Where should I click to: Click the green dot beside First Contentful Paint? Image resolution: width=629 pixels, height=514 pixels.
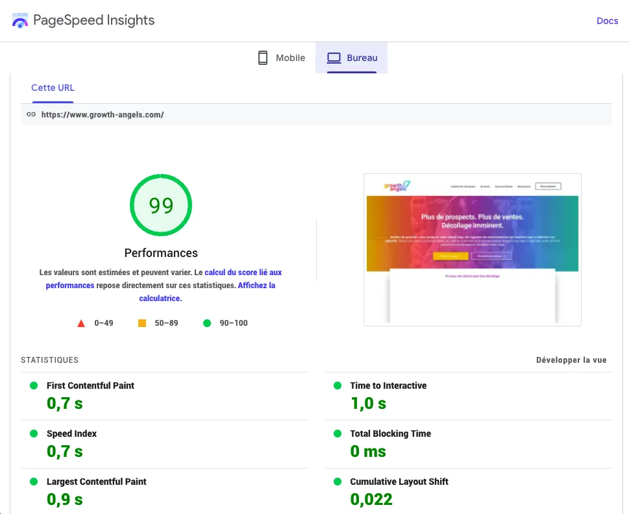coord(34,385)
